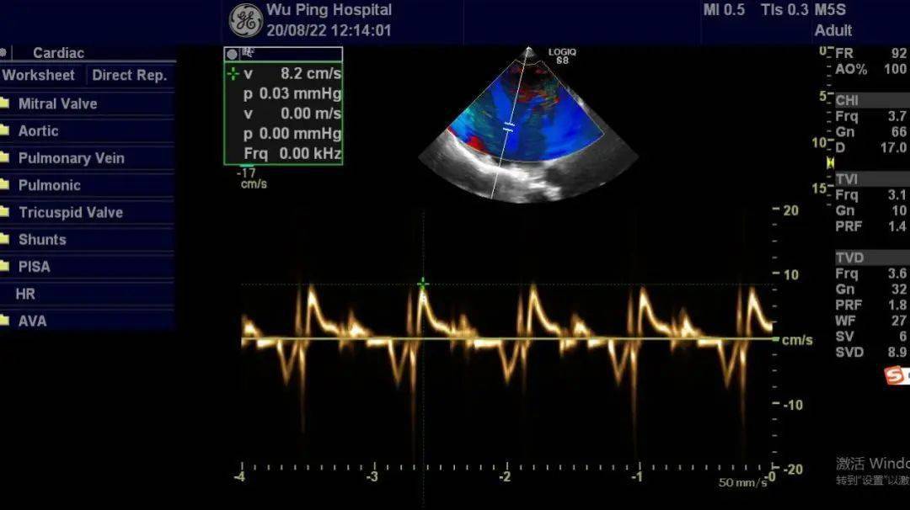Click the 20/08/22 12:14:01 timestamp

click(329, 30)
